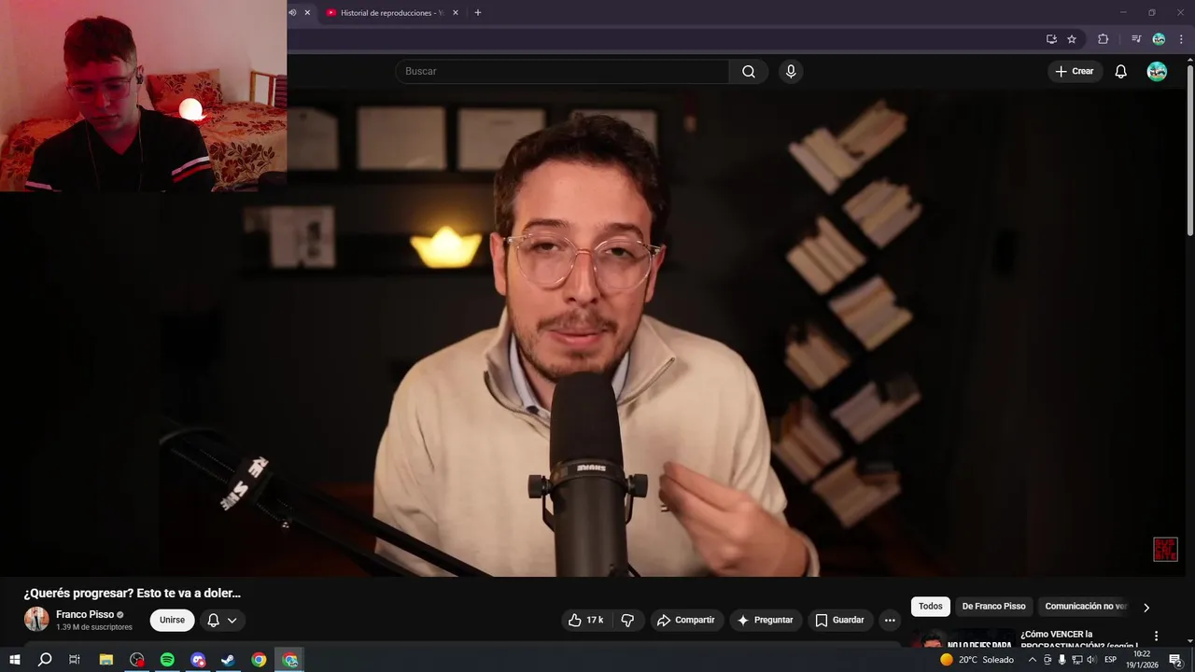Start voice search with microphone icon
The image size is (1195, 672).
pyautogui.click(x=791, y=71)
